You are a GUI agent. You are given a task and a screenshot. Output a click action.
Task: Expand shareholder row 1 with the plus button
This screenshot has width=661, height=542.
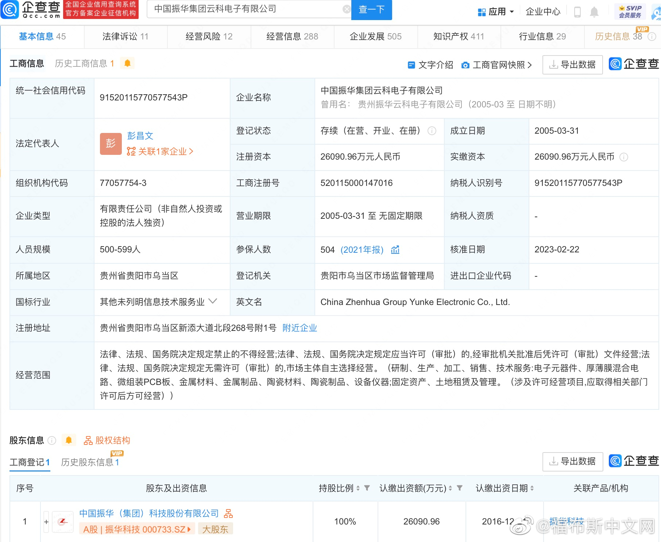(x=46, y=522)
